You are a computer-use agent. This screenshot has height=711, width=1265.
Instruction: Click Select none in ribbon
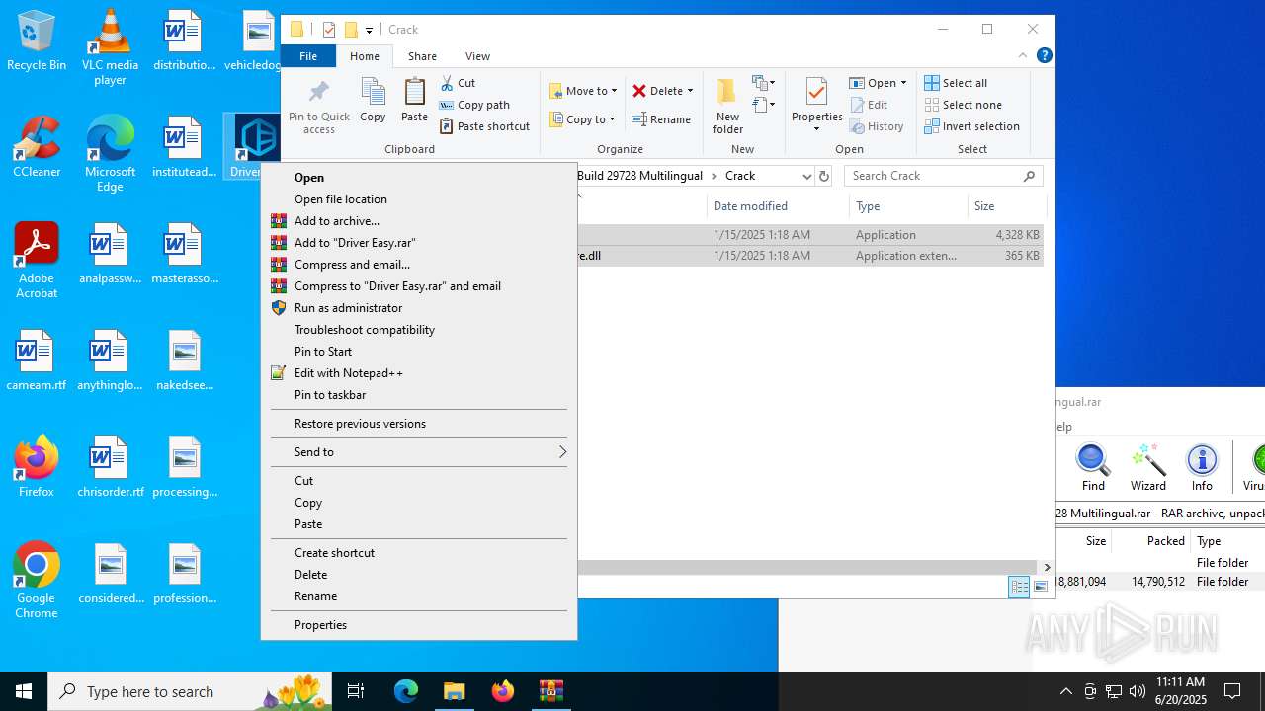click(x=963, y=105)
